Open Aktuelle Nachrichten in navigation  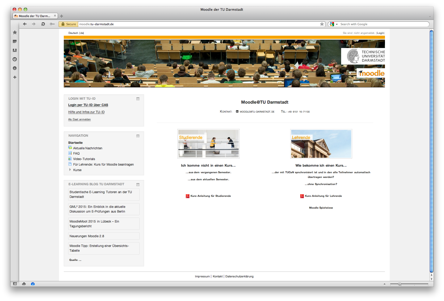(x=88, y=148)
